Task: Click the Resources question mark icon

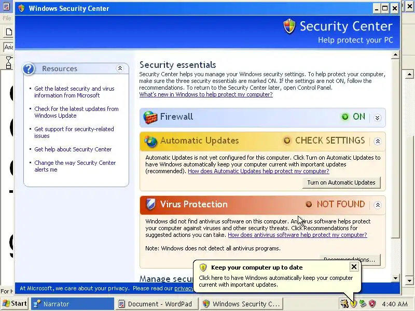Action: [x=29, y=69]
